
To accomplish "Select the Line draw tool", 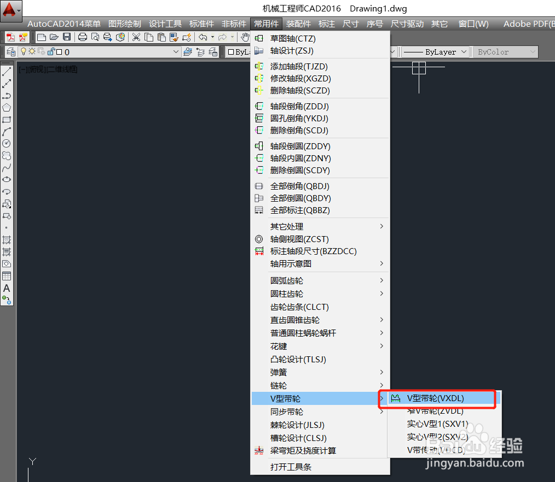I will tap(7, 72).
